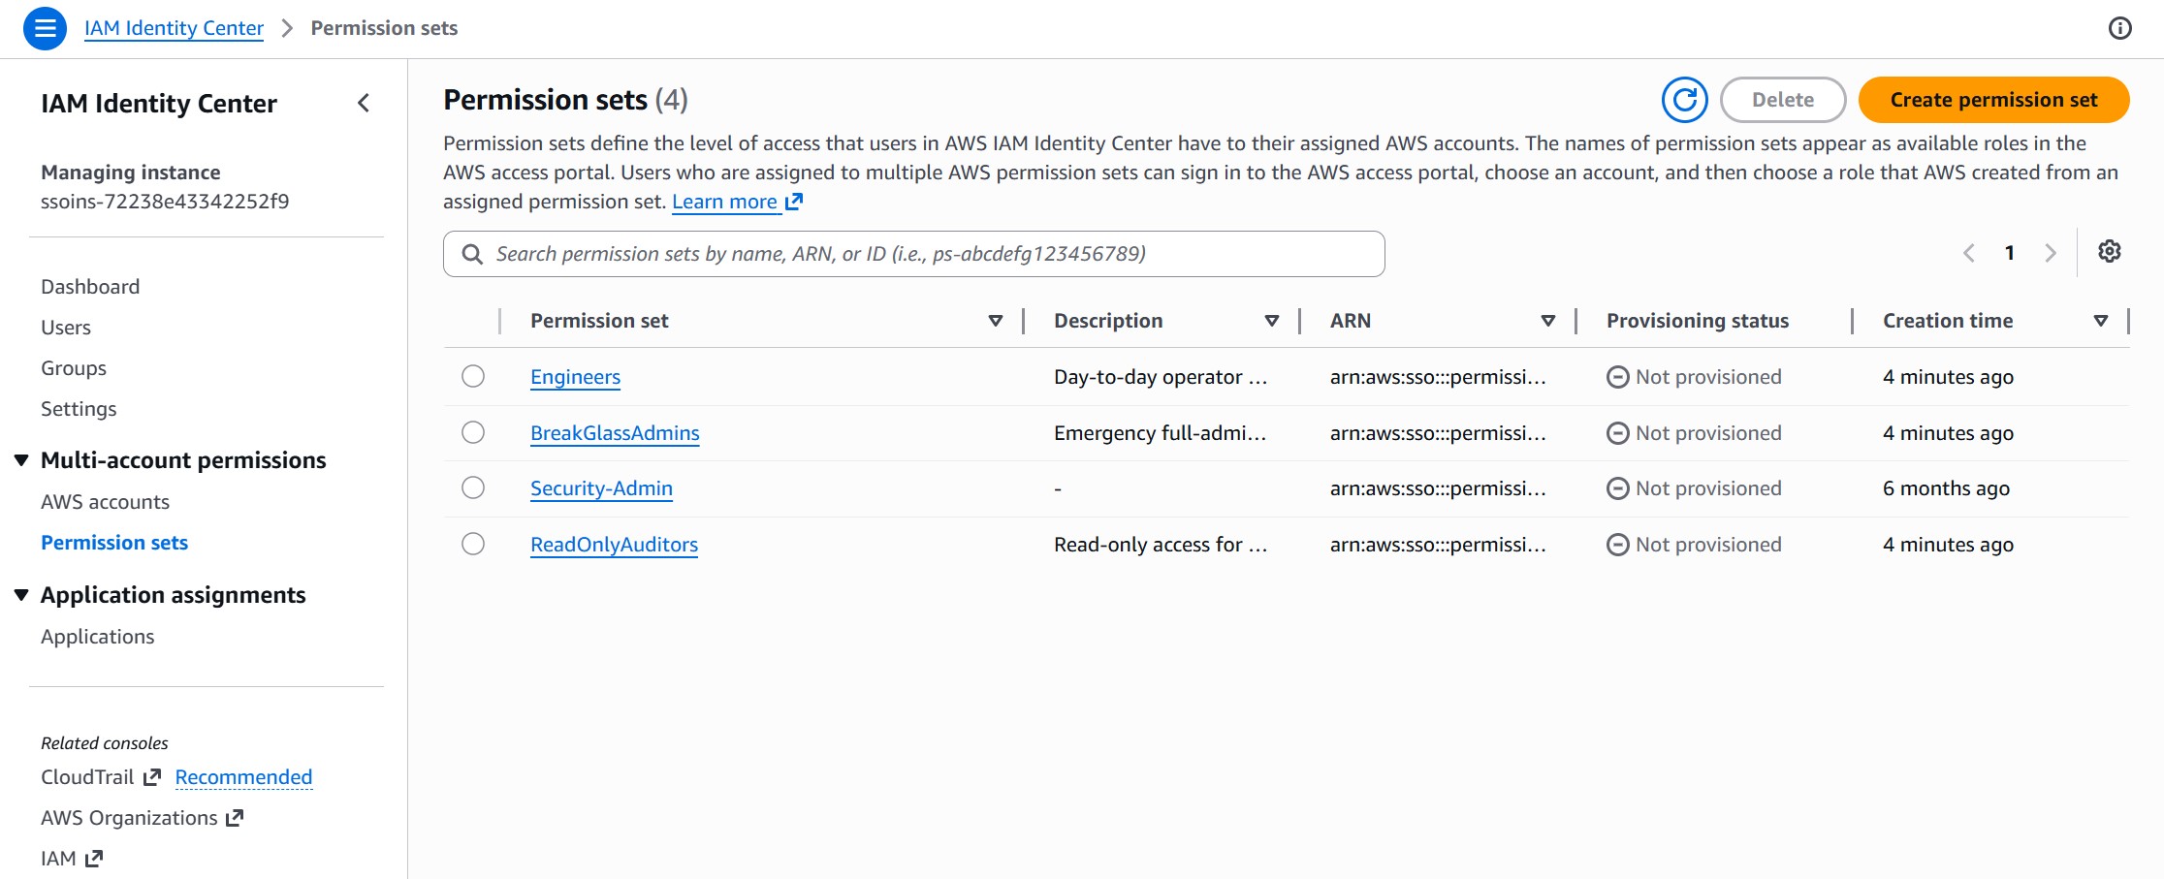Viewport: 2164px width, 879px height.
Task: Collapse Application assignments section
Action: click(x=21, y=595)
